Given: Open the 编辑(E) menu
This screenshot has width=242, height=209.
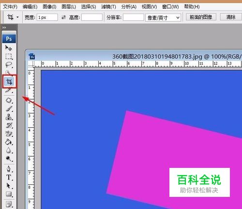Looking at the screenshot, I should (30, 7).
